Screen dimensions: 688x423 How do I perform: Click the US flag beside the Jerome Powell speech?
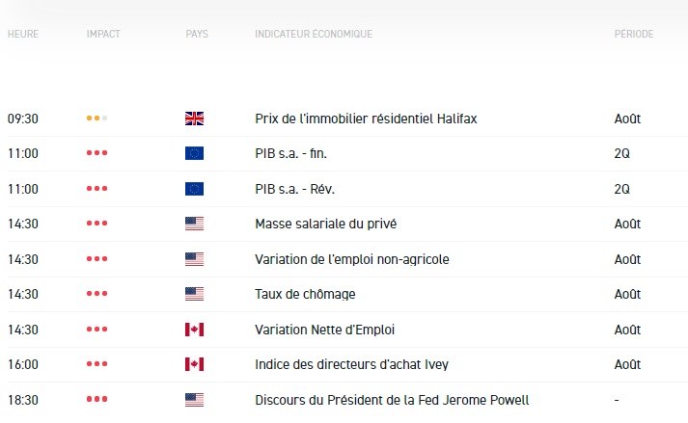point(194,399)
